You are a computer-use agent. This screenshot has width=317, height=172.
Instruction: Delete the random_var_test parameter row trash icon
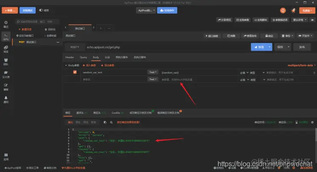pyautogui.click(x=314, y=72)
